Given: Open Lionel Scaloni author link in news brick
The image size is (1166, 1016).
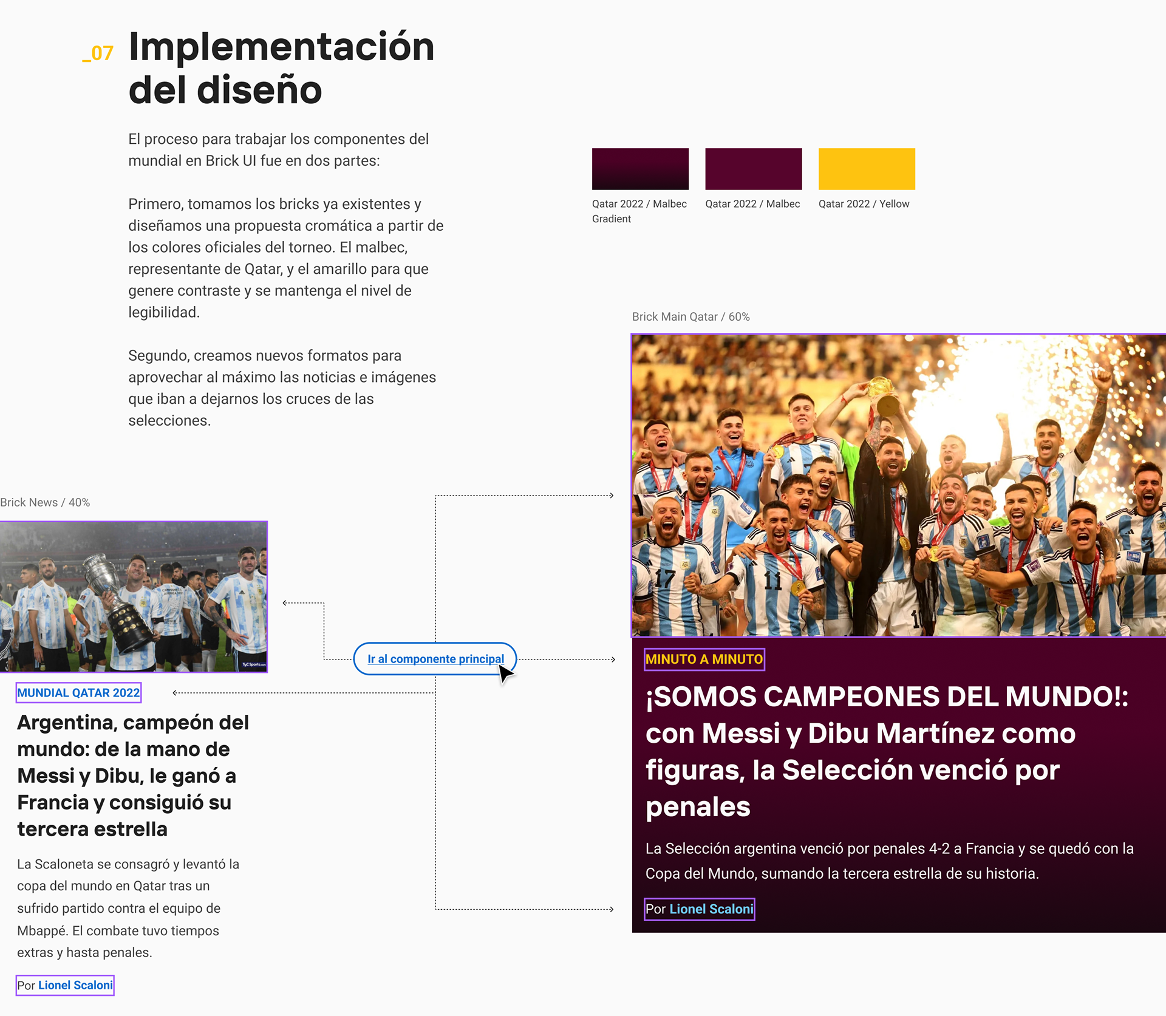Looking at the screenshot, I should 75,985.
